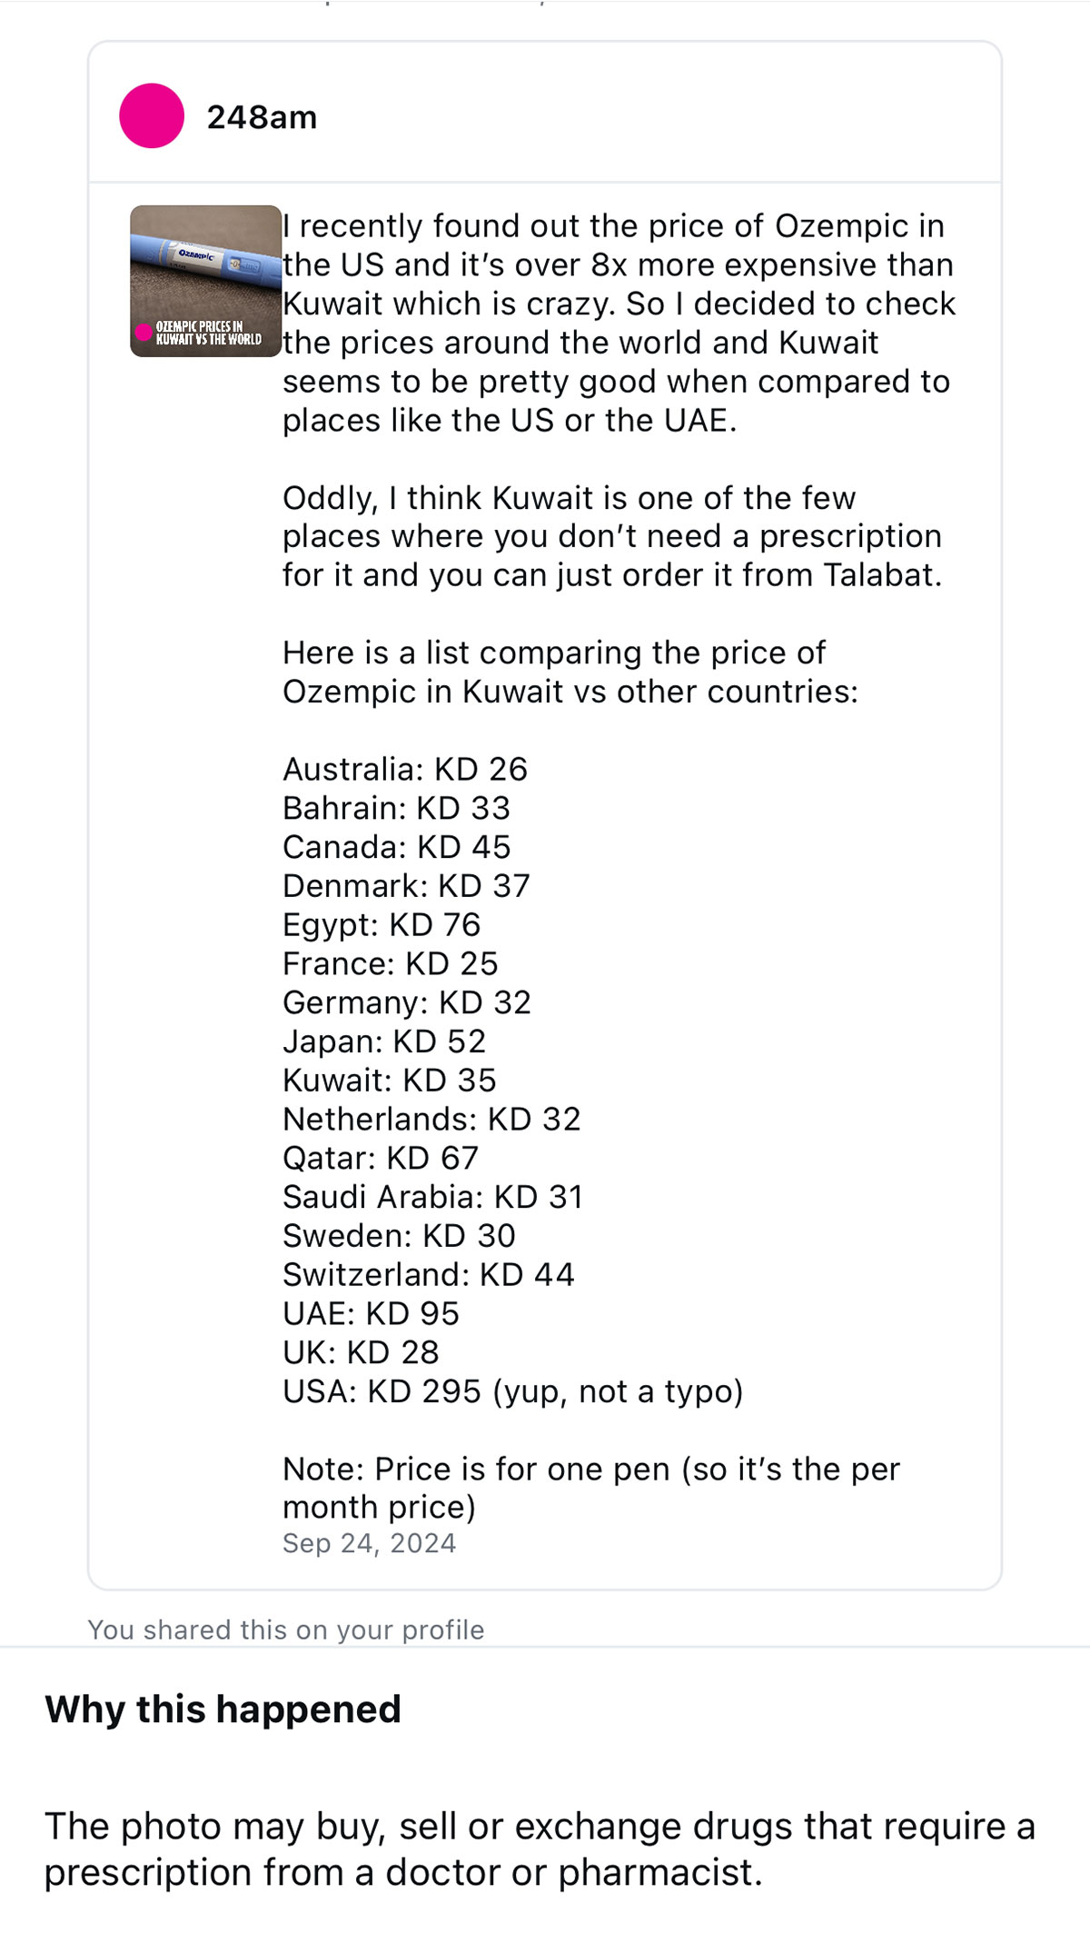The height and width of the screenshot is (1943, 1090).
Task: Click the "Note: Price is for one pen" text
Action: [590, 1488]
